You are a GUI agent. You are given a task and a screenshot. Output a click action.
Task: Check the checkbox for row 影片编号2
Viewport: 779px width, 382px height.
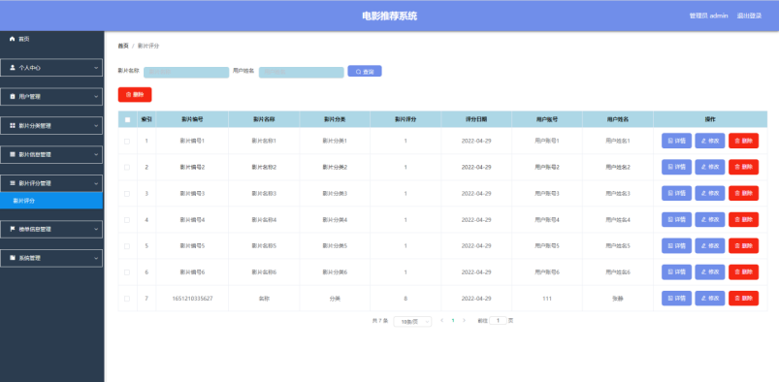[127, 168]
